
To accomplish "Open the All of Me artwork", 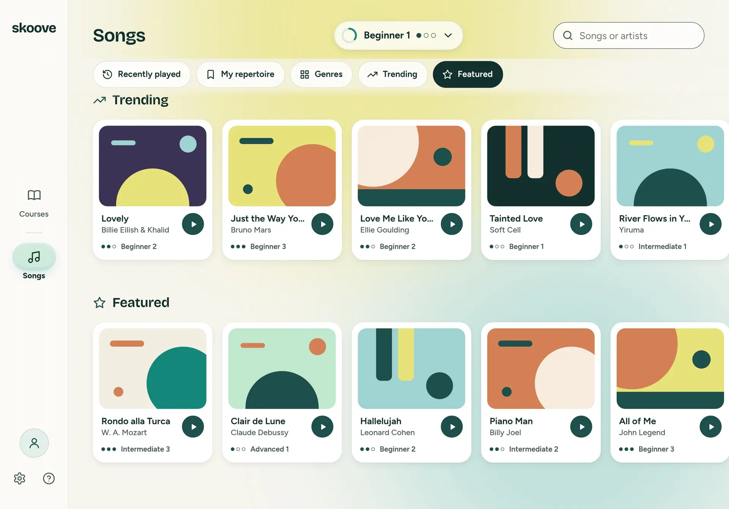I will [x=671, y=369].
